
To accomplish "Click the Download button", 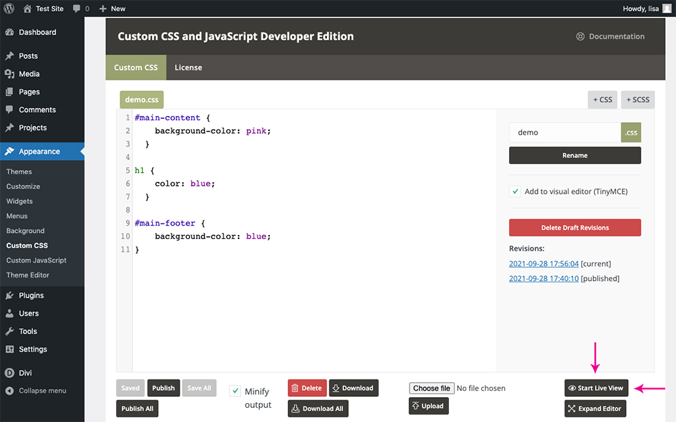I will click(354, 388).
